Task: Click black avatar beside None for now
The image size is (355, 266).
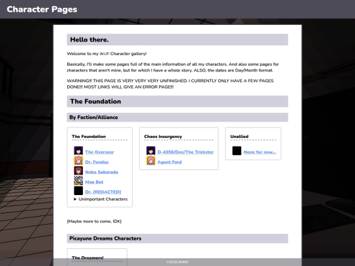Action: pyautogui.click(x=237, y=151)
